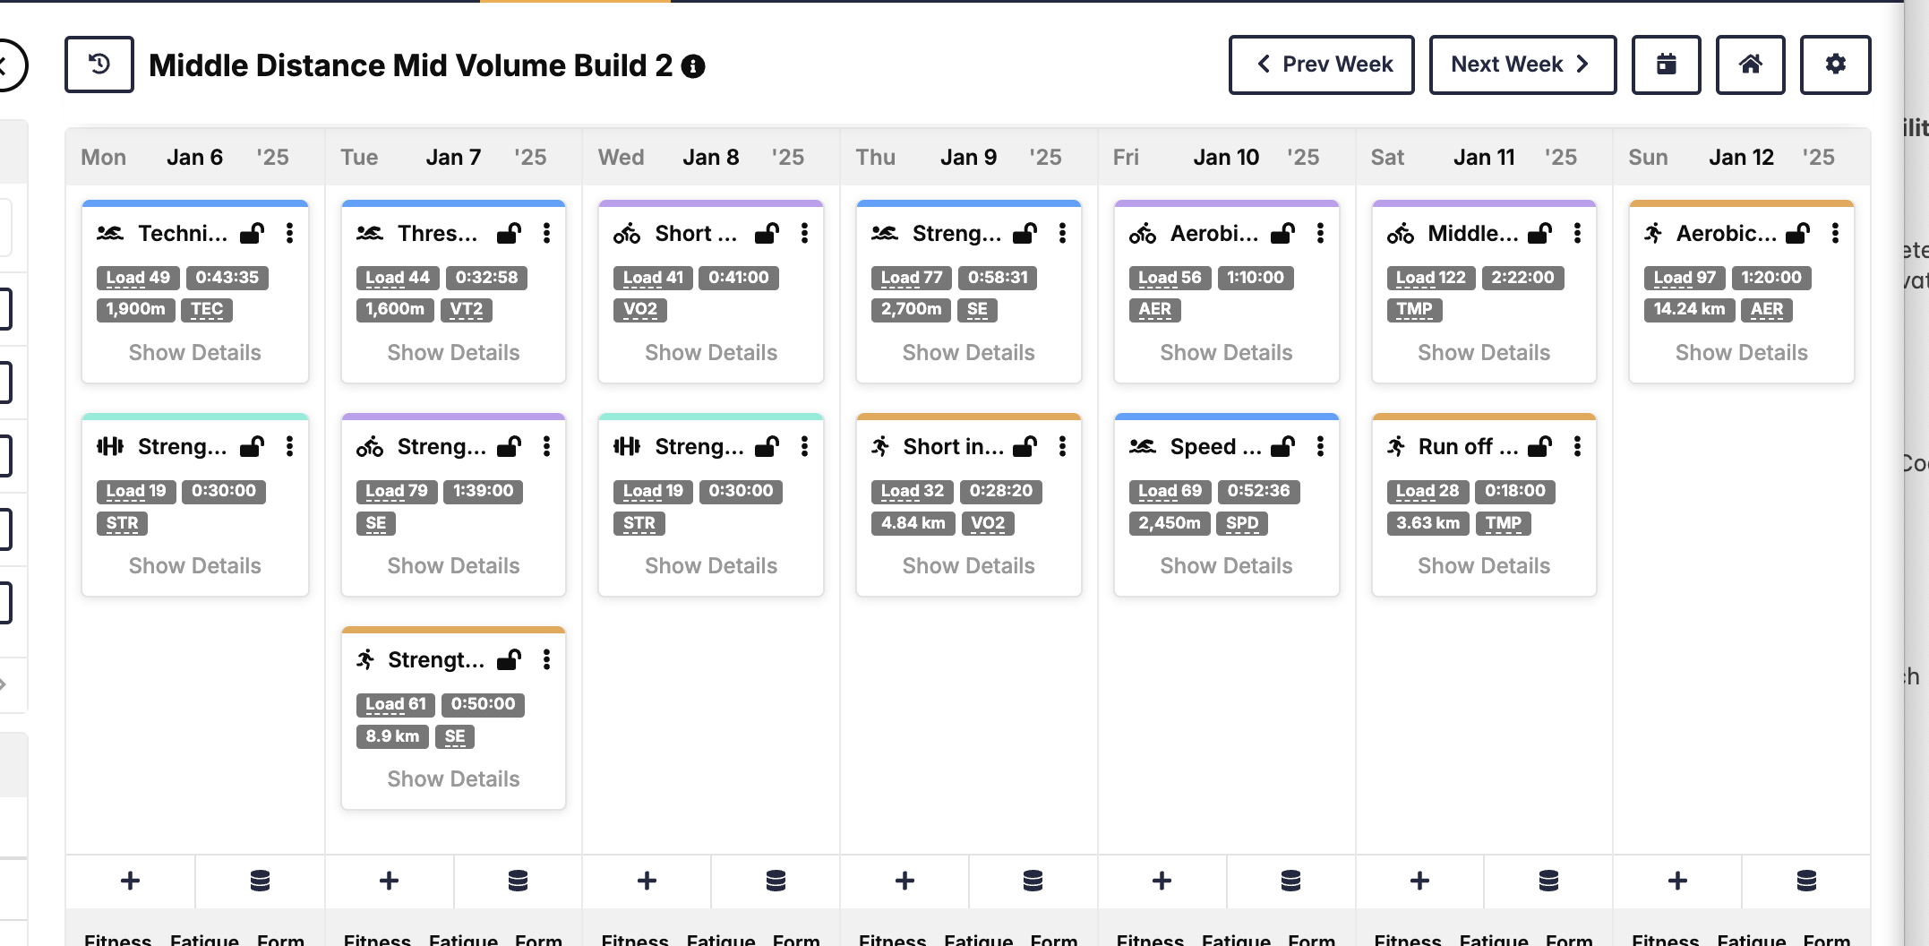This screenshot has height=946, width=1929.
Task: Go to Next Week
Action: point(1522,64)
